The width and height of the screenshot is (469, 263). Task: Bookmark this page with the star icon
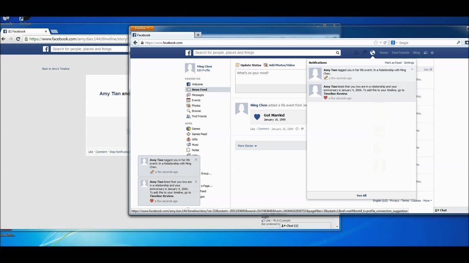[376, 43]
